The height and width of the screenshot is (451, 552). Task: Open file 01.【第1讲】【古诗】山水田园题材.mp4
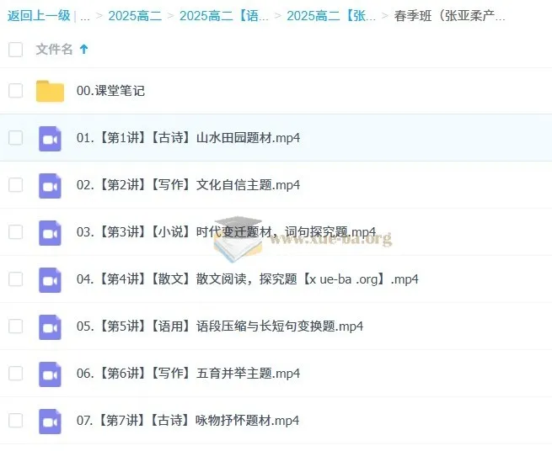pos(188,138)
